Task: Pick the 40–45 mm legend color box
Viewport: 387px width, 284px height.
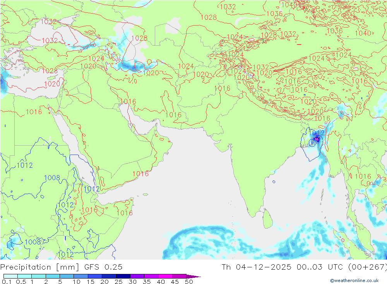Action: (x=165, y=276)
